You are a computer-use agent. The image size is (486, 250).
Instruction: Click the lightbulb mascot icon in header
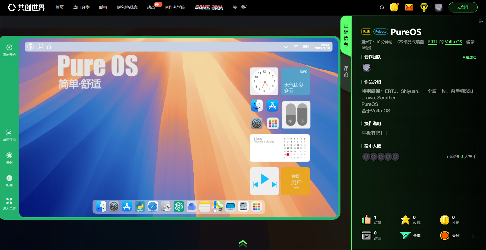tap(424, 7)
